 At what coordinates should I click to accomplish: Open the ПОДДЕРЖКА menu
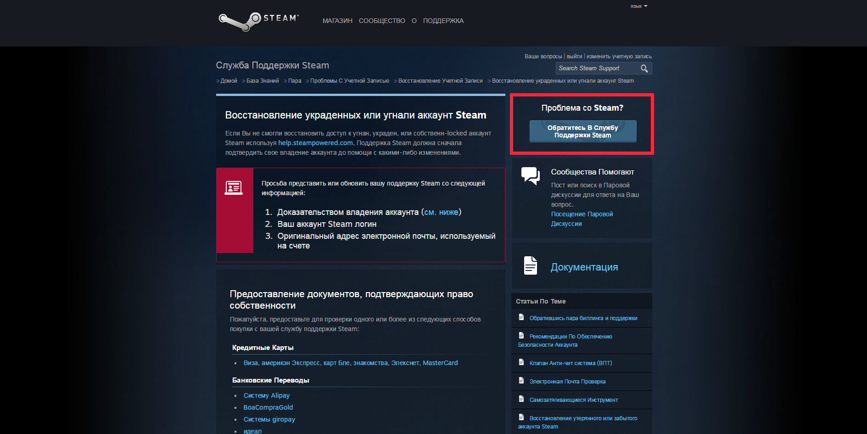point(443,21)
